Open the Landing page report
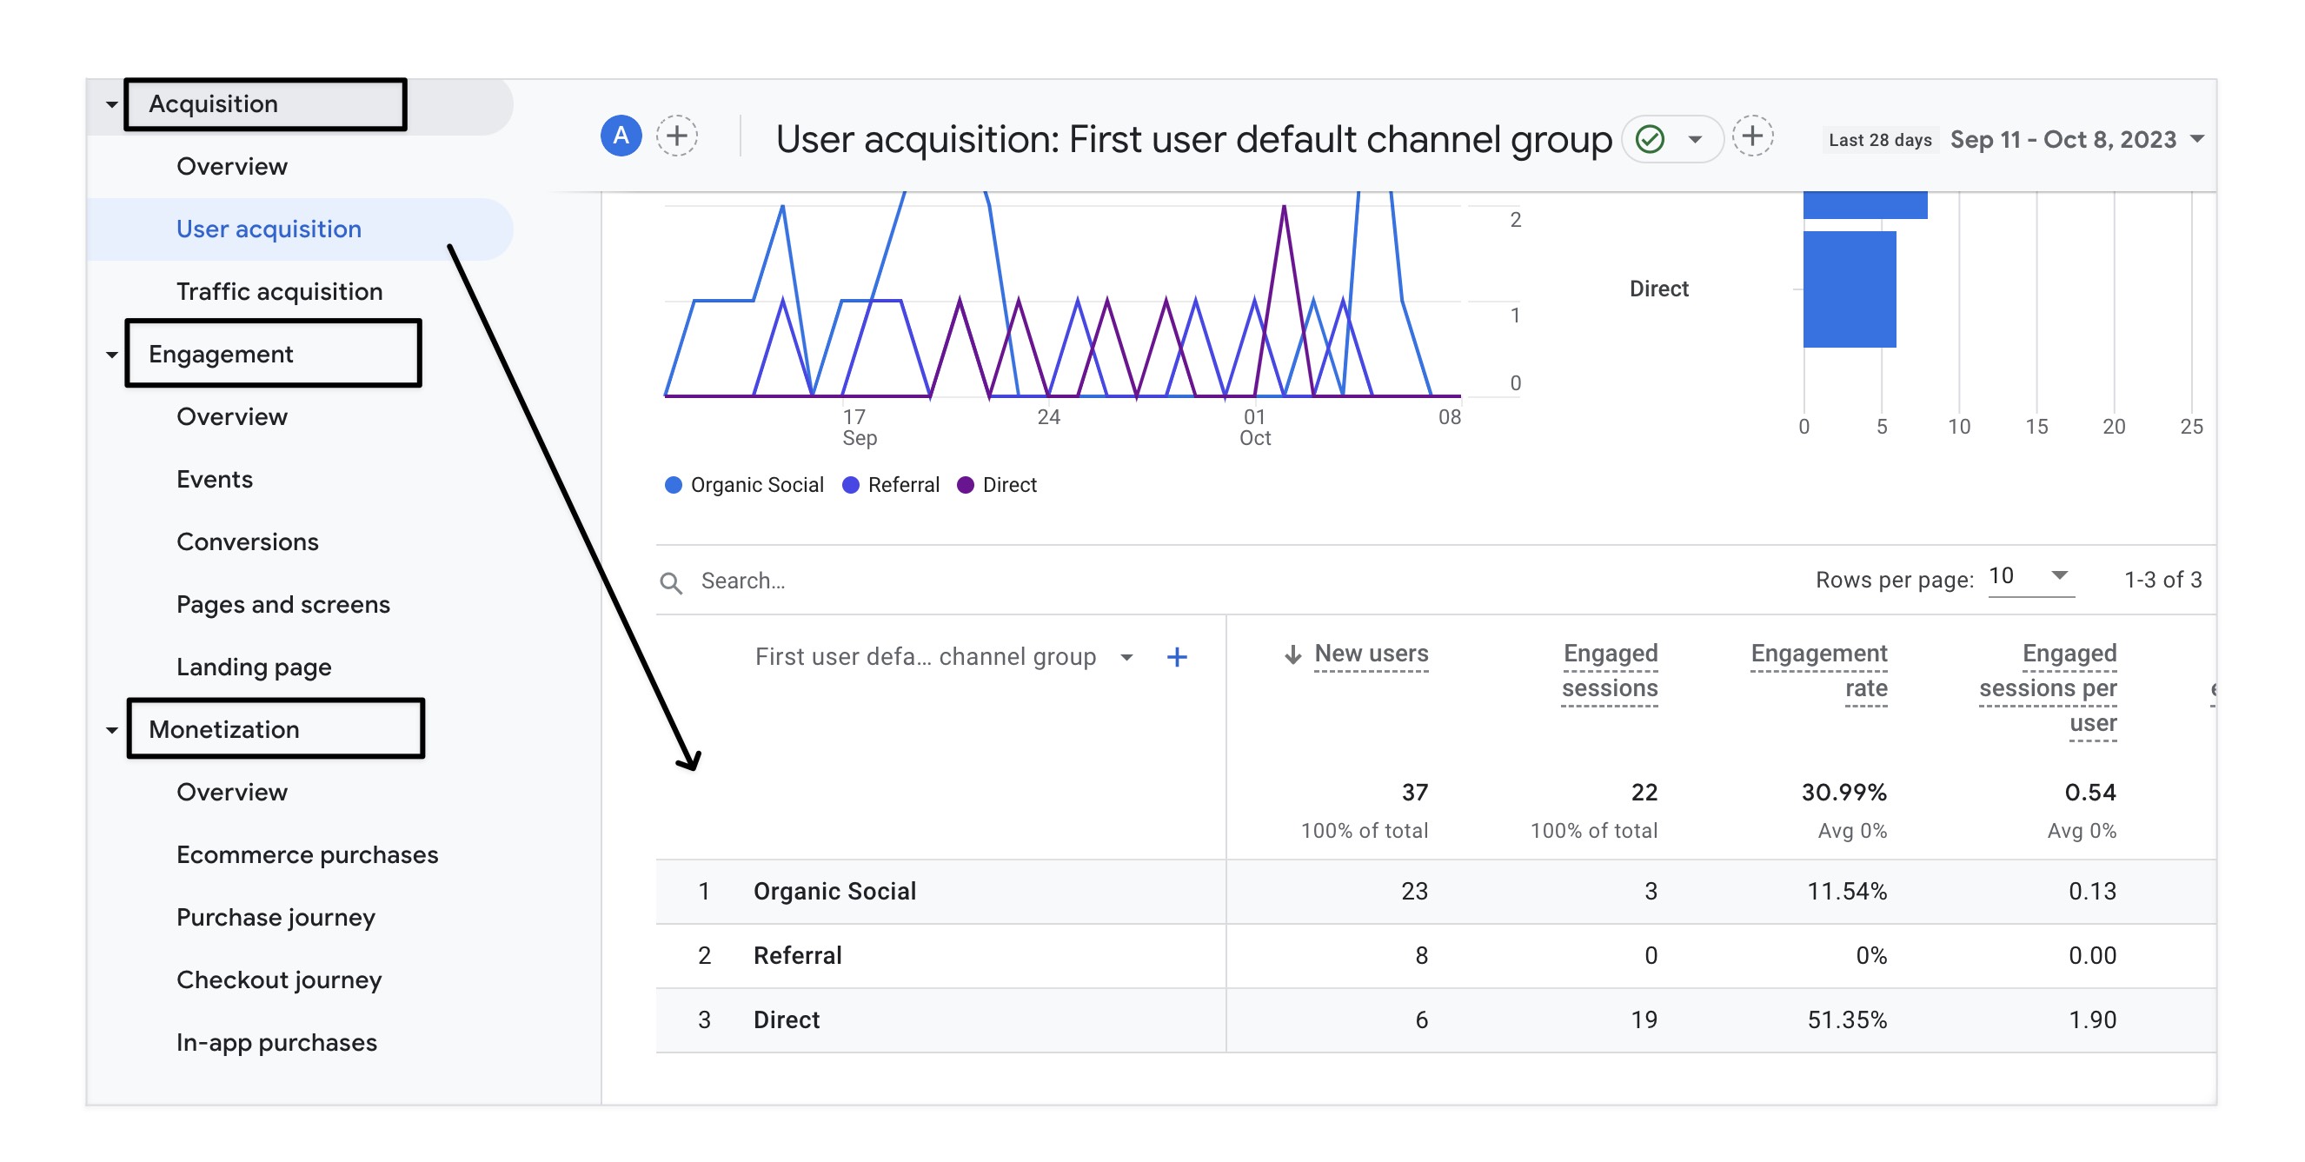2305x1162 pixels. (x=253, y=667)
